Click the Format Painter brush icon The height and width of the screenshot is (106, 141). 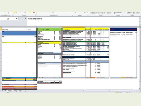click(8, 12)
